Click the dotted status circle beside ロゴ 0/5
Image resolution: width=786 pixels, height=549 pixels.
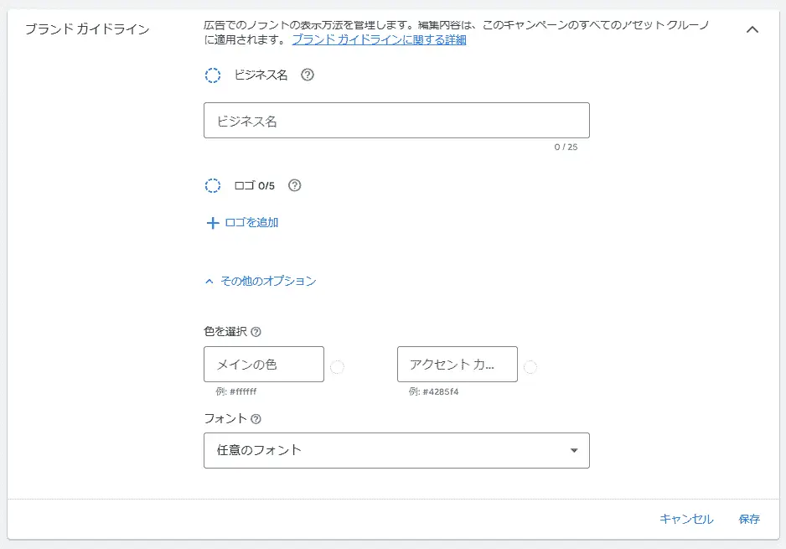(214, 185)
